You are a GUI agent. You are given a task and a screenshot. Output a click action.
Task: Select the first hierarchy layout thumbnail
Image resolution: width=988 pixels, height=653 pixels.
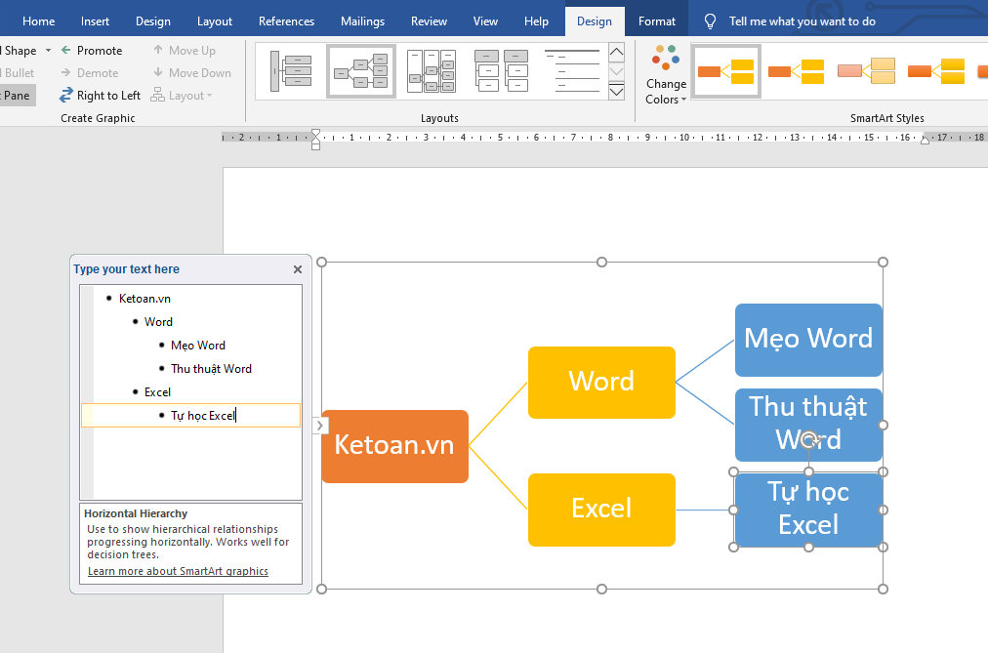(291, 71)
